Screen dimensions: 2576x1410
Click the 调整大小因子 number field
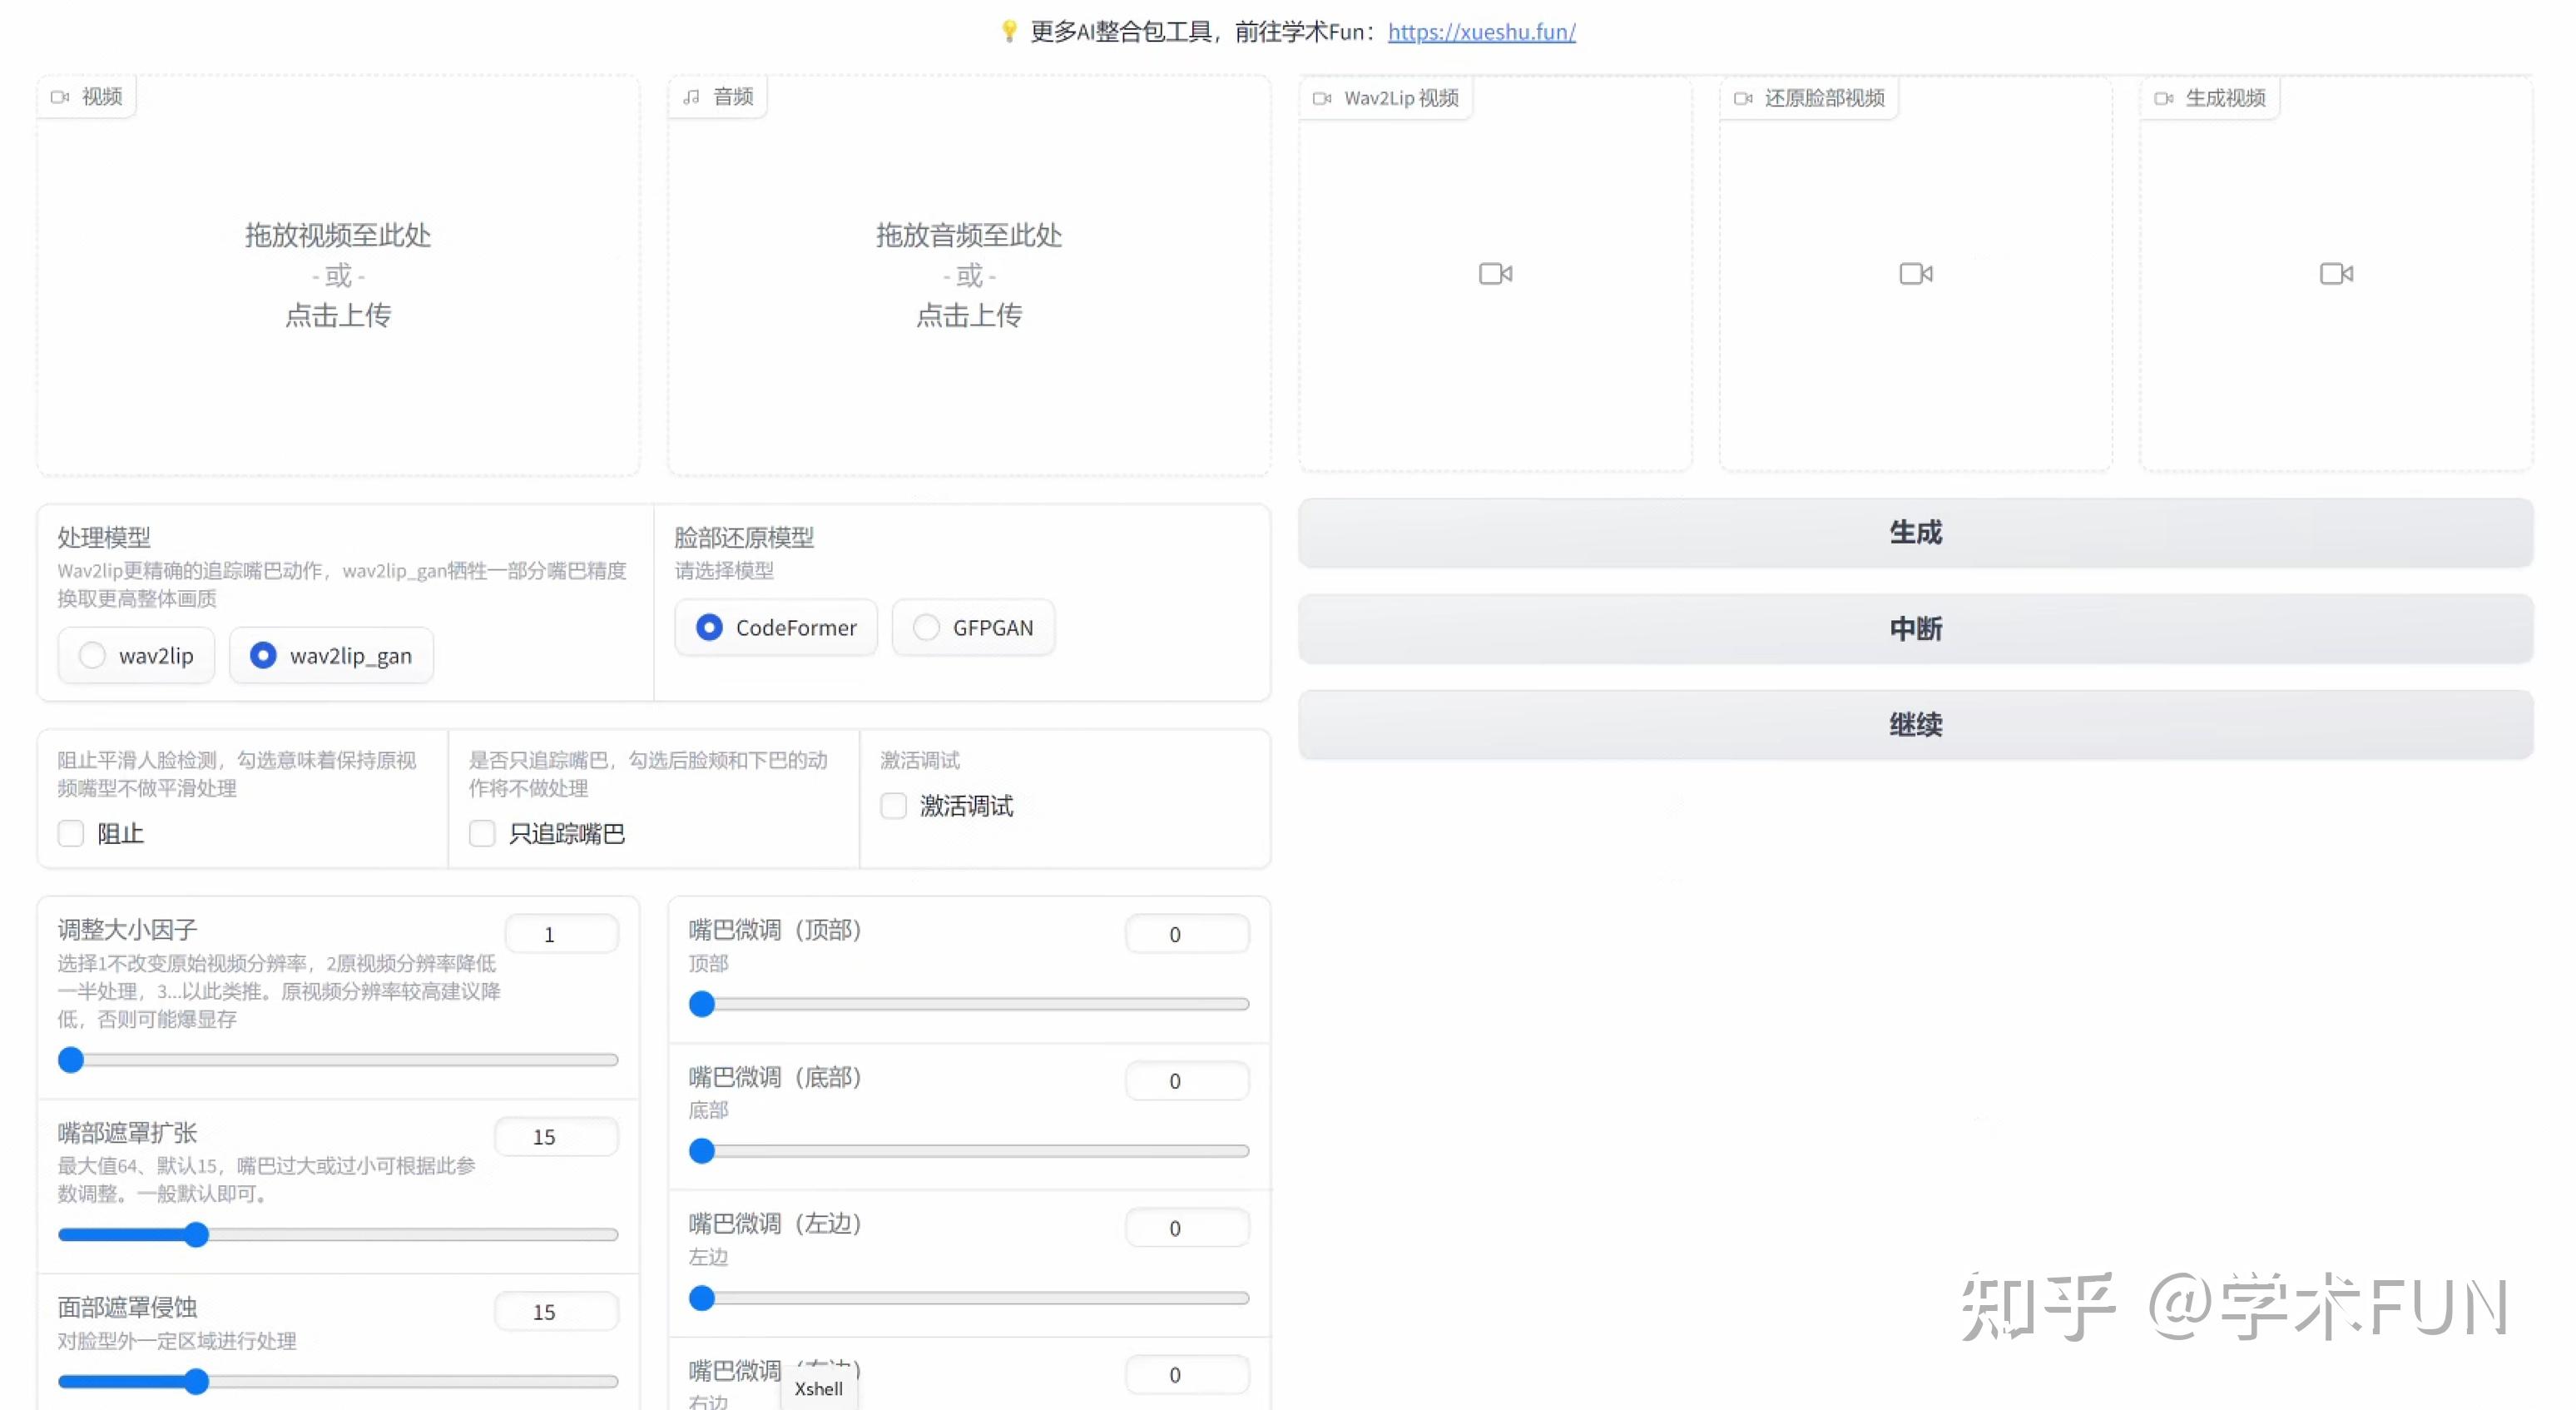tap(561, 934)
